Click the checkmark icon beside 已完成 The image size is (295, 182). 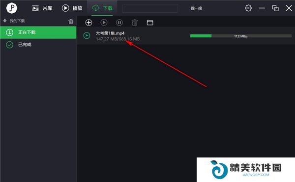(9, 45)
